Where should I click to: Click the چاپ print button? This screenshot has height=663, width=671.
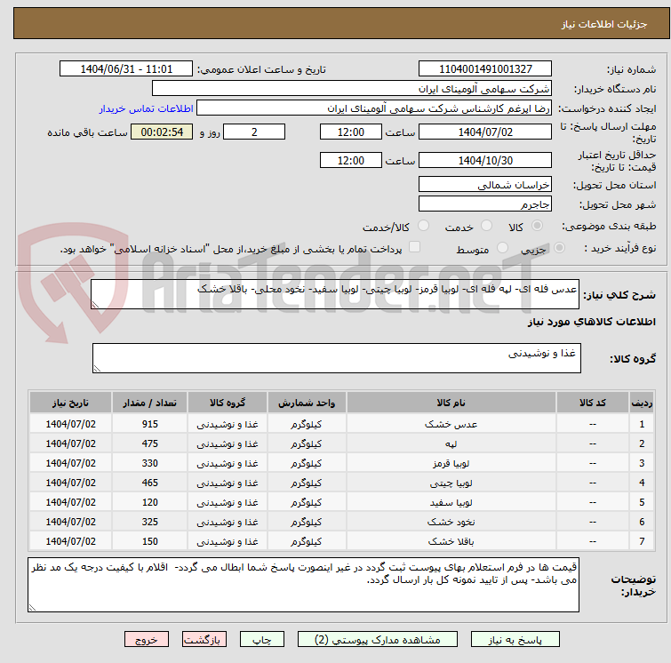[x=261, y=639]
